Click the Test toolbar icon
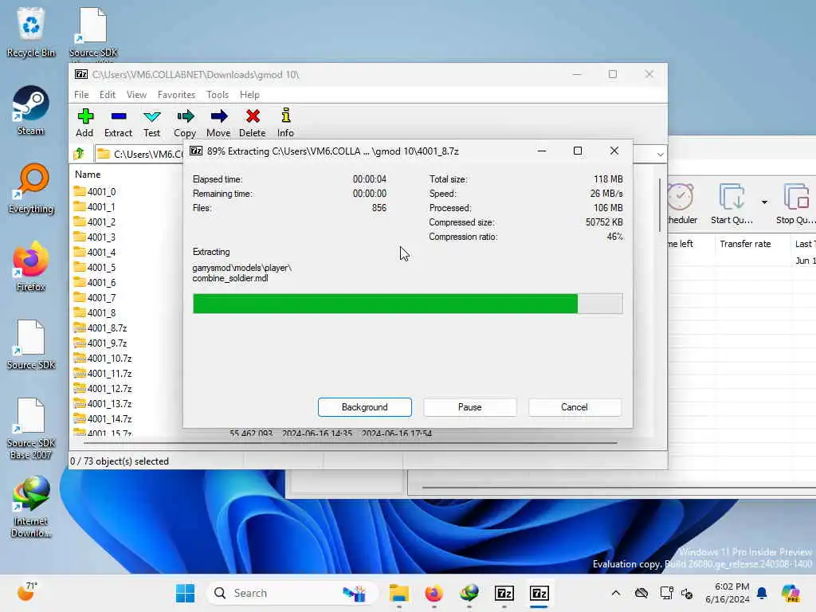Image resolution: width=816 pixels, height=612 pixels. [152, 123]
